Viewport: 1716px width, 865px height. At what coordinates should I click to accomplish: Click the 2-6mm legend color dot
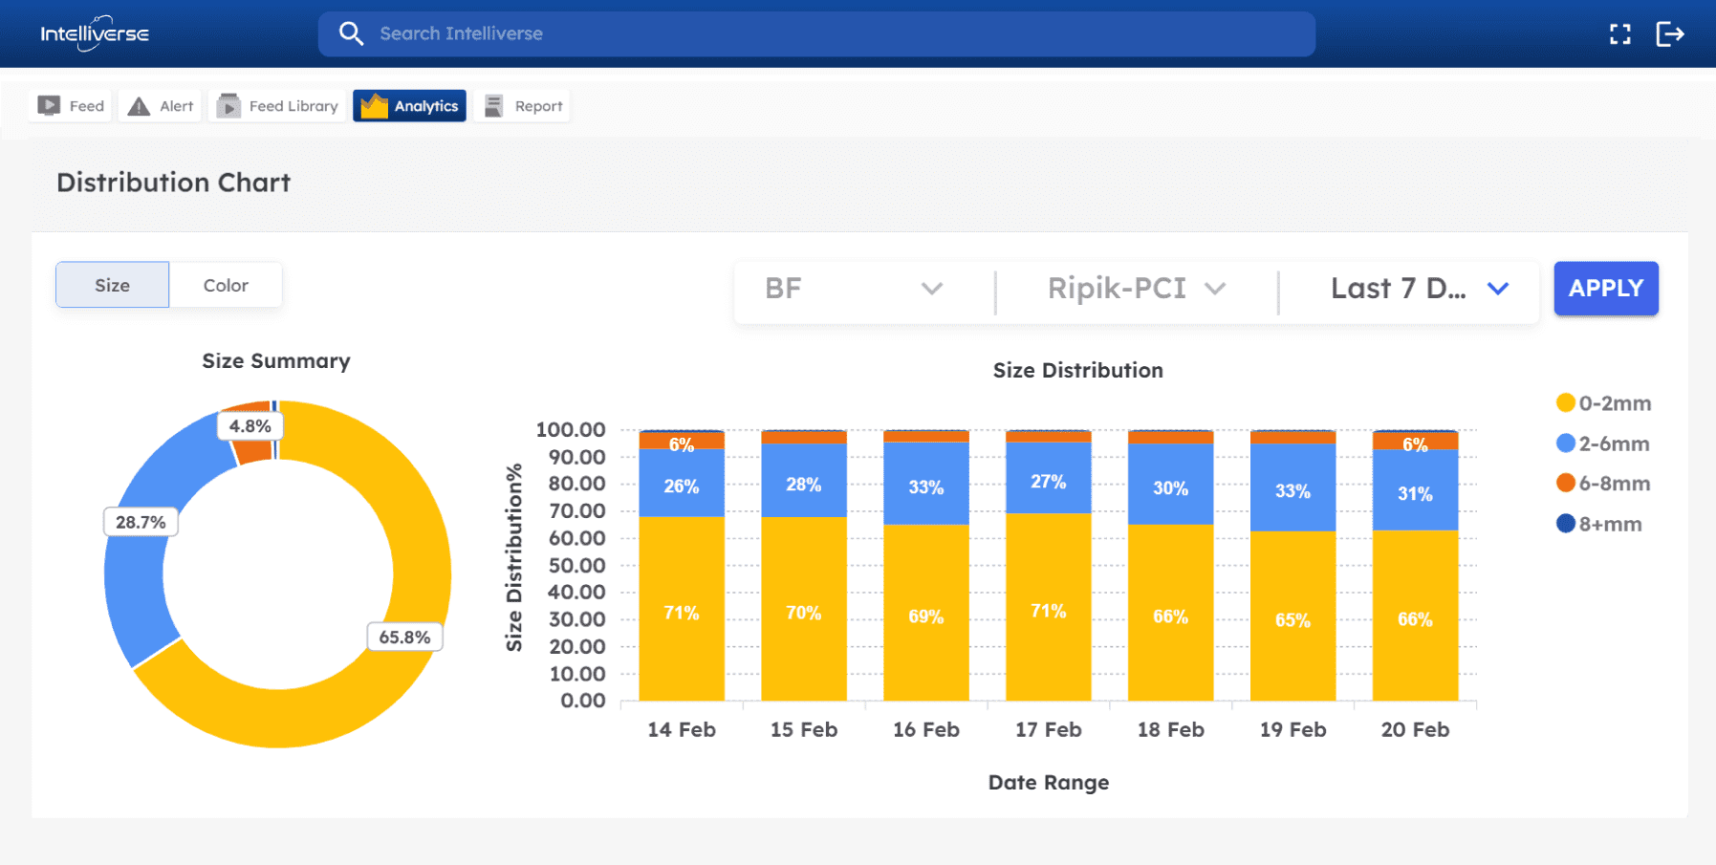coord(1565,443)
